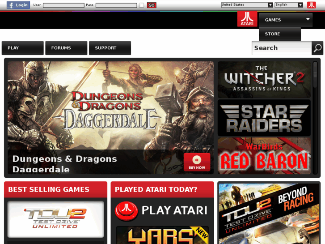Image resolution: width=325 pixels, height=244 pixels.
Task: Open the SUPPORT navigation item
Action: coord(110,48)
